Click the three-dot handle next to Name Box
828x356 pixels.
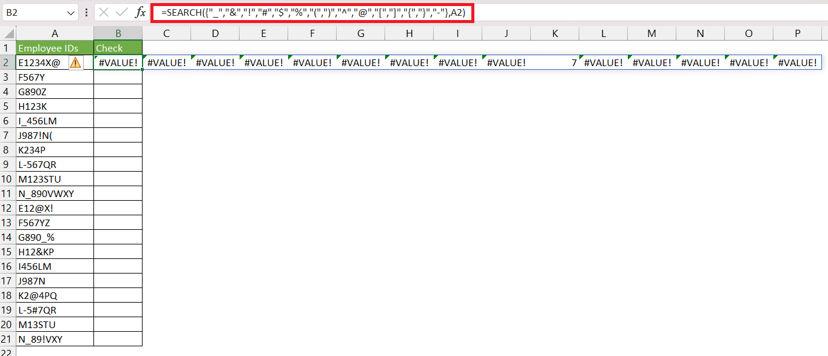[x=86, y=12]
